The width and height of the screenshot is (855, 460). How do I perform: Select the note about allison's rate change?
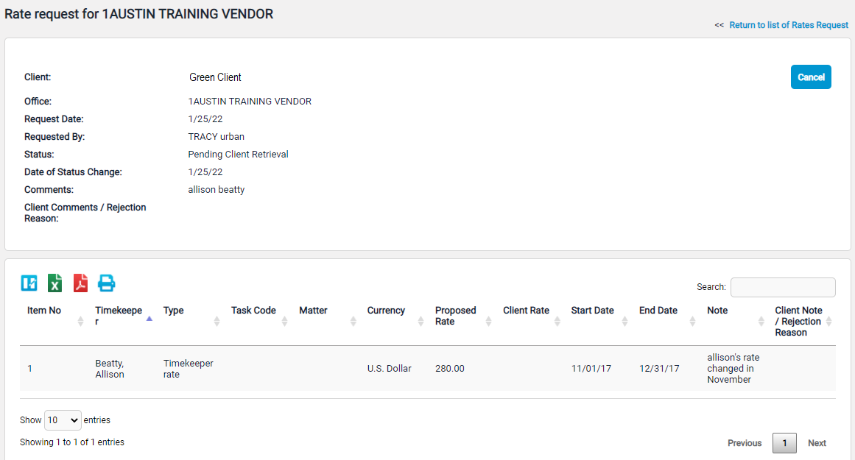(x=733, y=369)
